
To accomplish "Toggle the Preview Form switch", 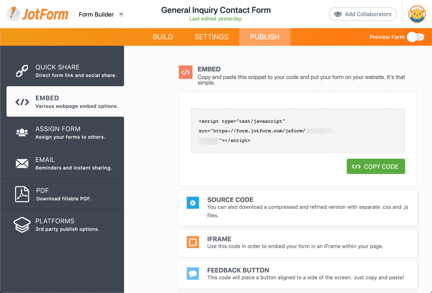I will point(416,37).
